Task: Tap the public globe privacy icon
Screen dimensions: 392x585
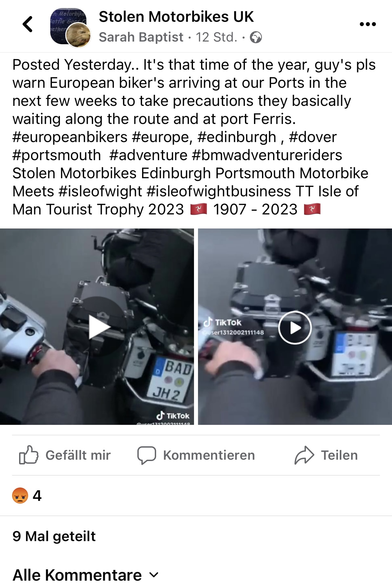Action: 256,37
